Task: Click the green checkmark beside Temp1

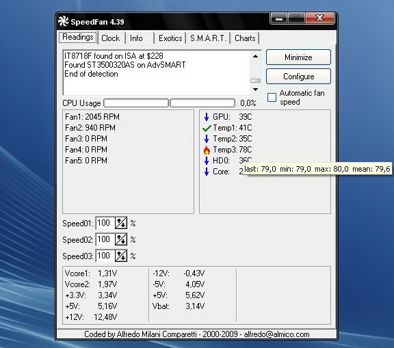Action: point(207,128)
